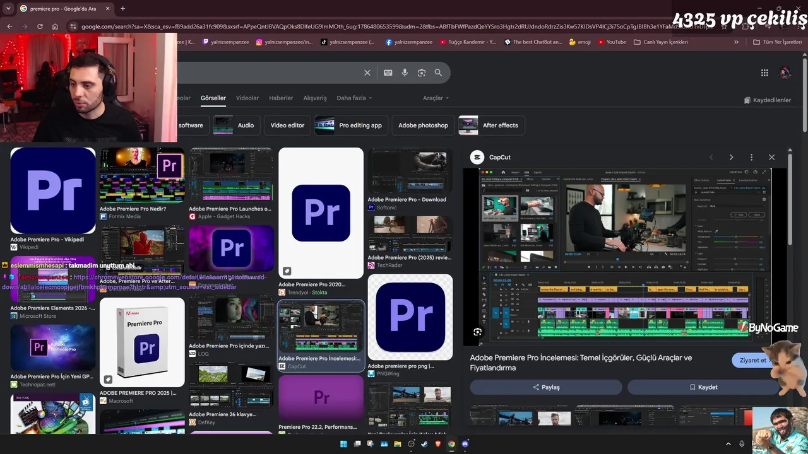Open the 'Adobe Premiere Pro İncelemesi: Temel İçgörüler' title link
The width and height of the screenshot is (808, 454).
[x=581, y=363]
